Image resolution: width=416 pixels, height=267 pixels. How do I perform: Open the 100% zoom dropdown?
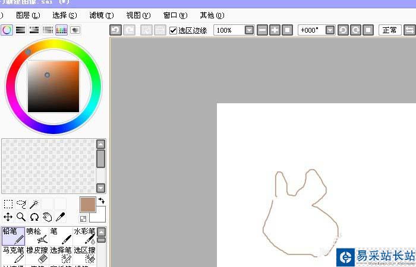point(249,30)
